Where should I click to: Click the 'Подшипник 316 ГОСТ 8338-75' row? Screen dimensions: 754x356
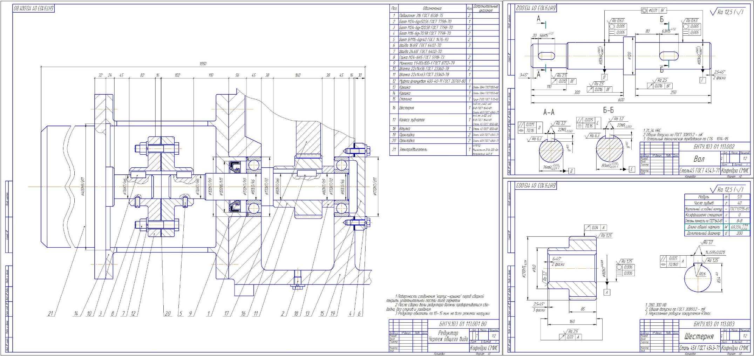(x=444, y=15)
